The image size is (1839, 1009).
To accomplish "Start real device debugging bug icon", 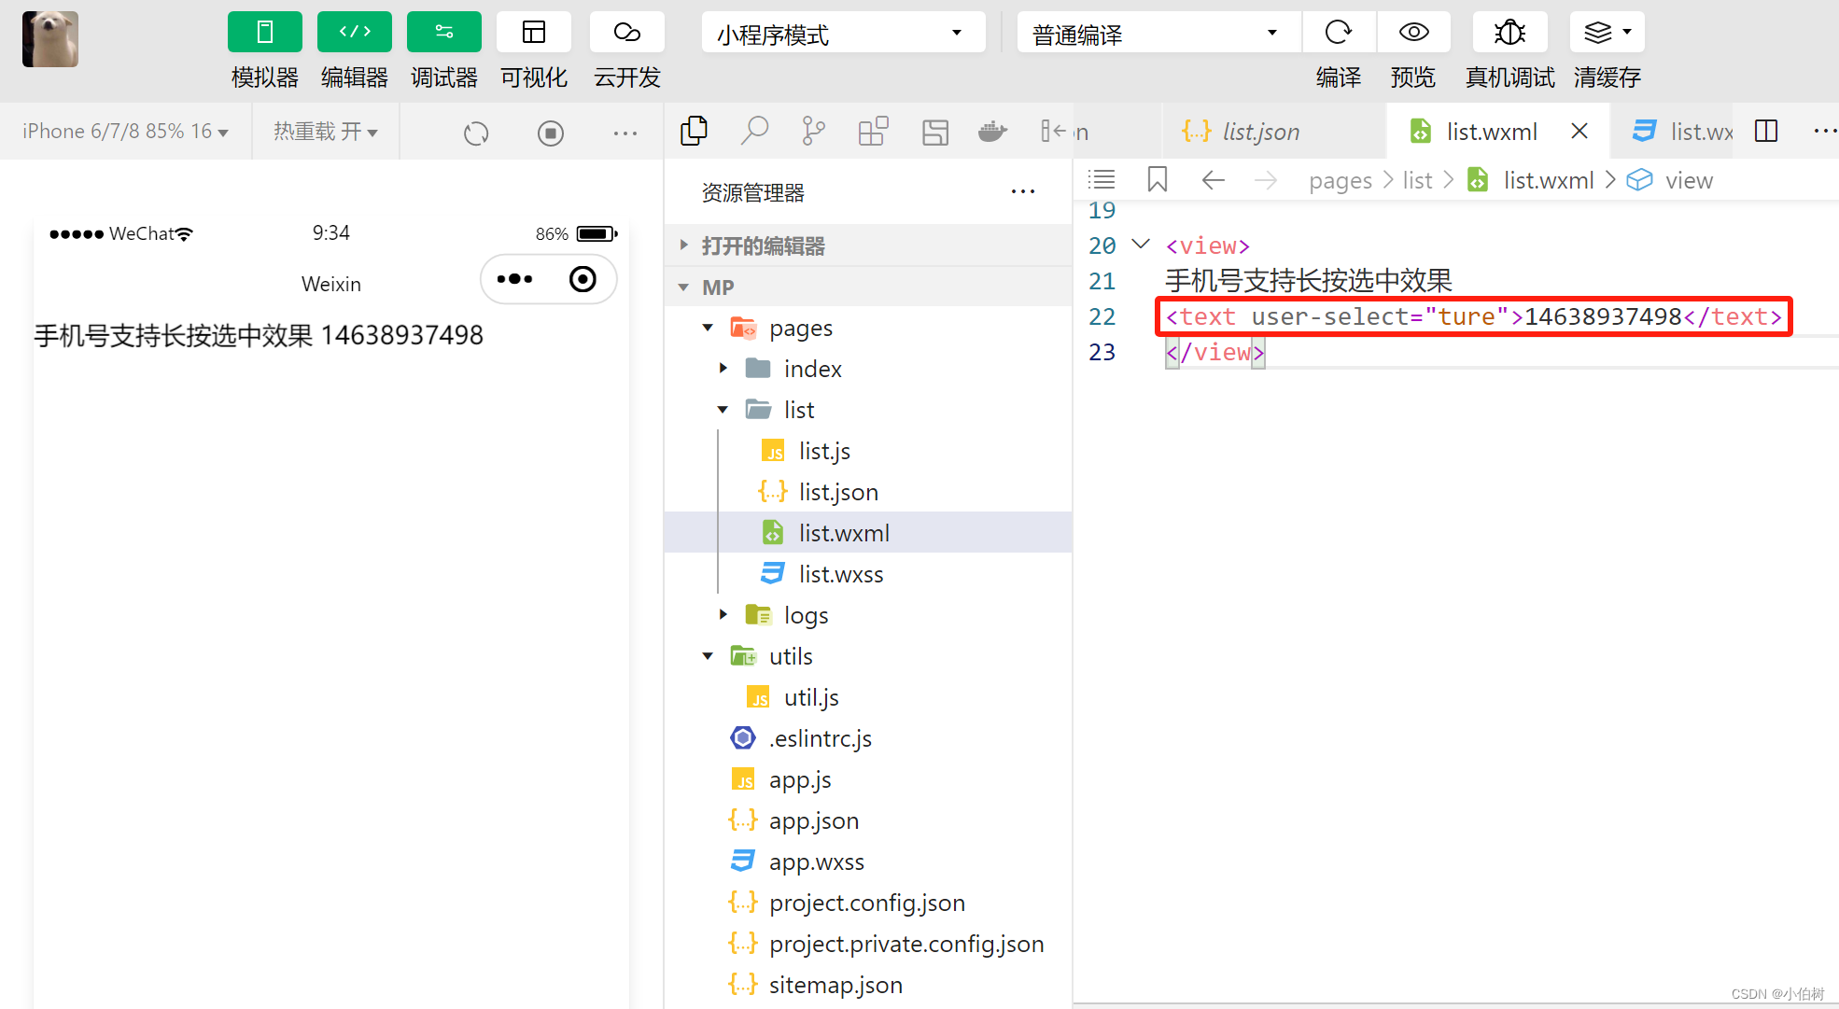I will pyautogui.click(x=1509, y=33).
